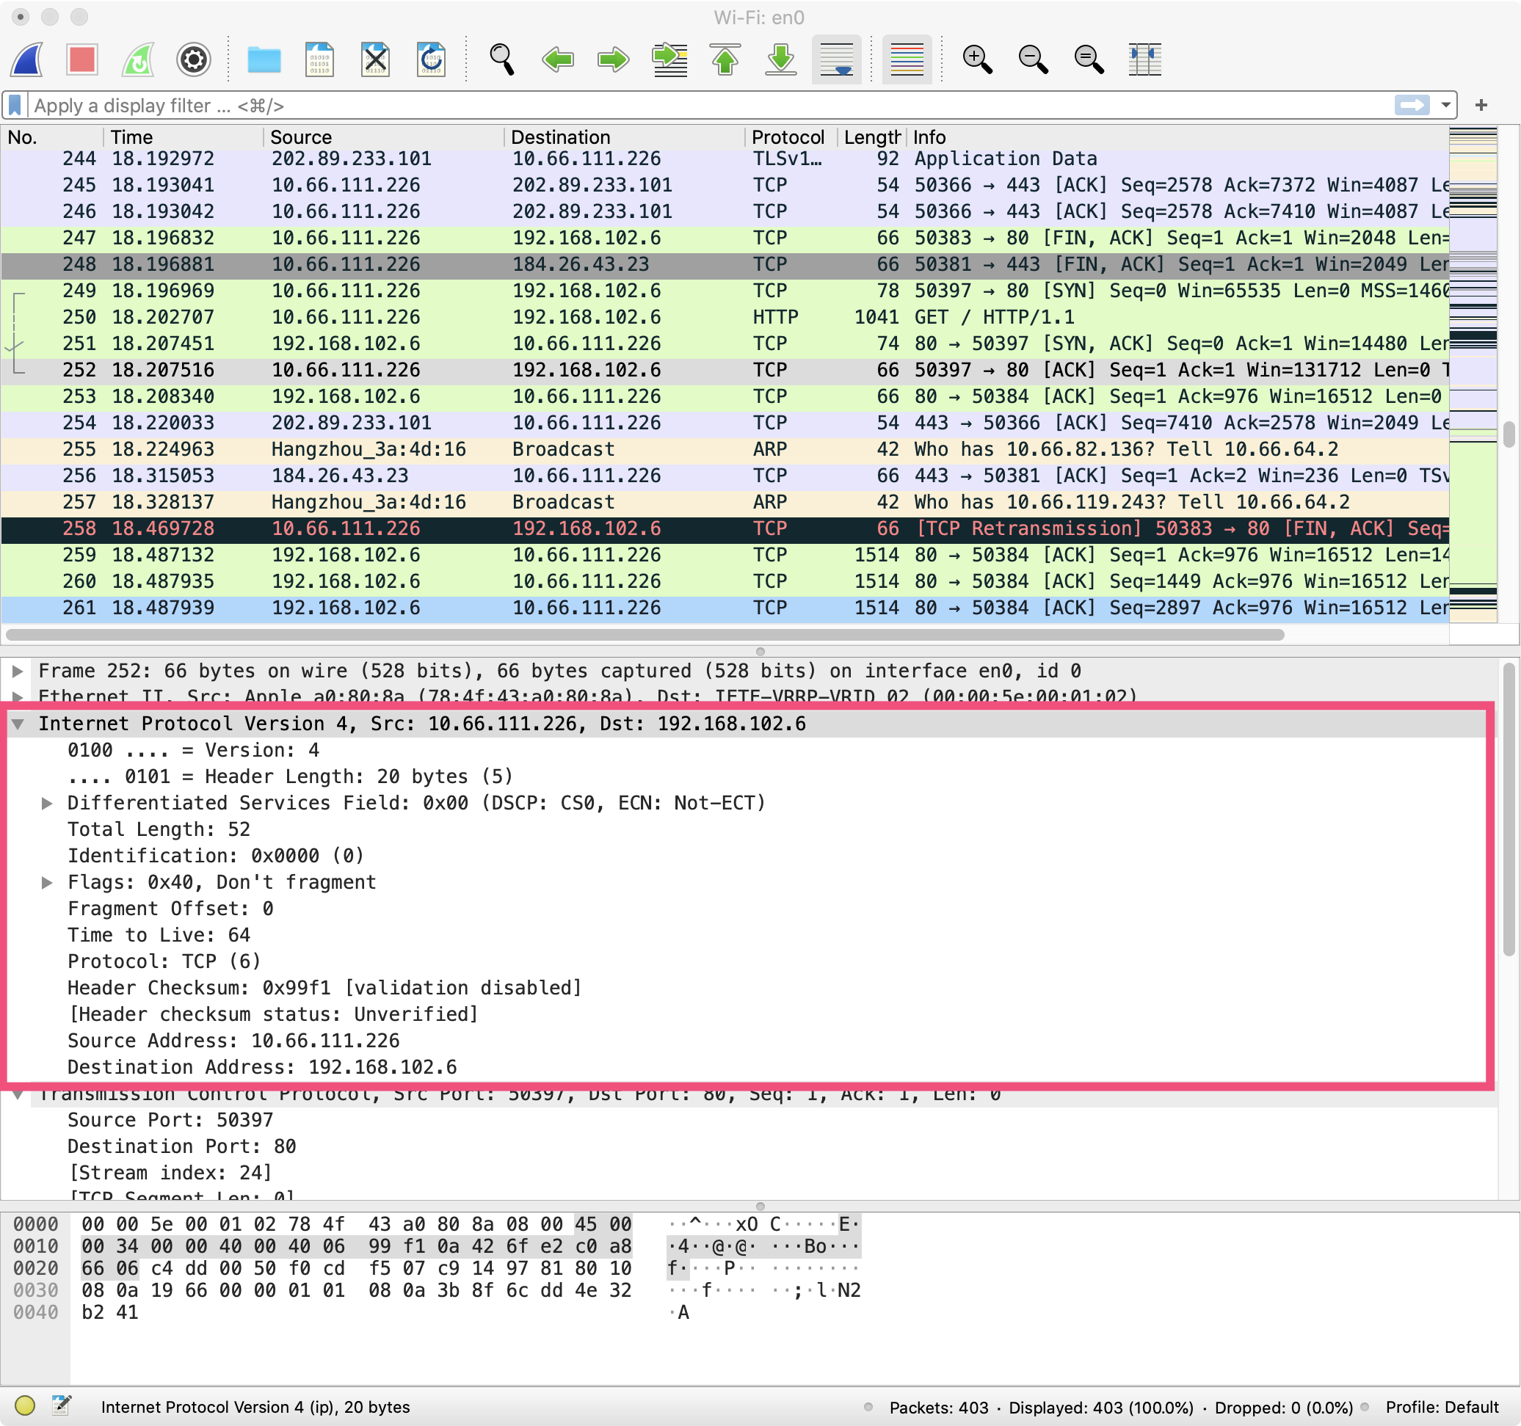Expand the Flags: 0x40 Don't fragment field

47,882
